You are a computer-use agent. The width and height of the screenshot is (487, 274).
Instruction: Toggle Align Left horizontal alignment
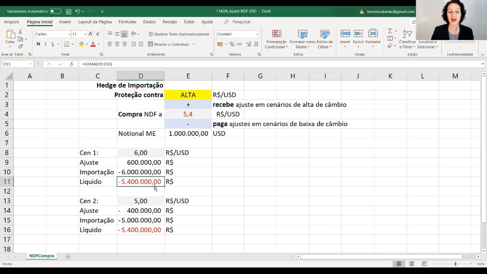110,44
